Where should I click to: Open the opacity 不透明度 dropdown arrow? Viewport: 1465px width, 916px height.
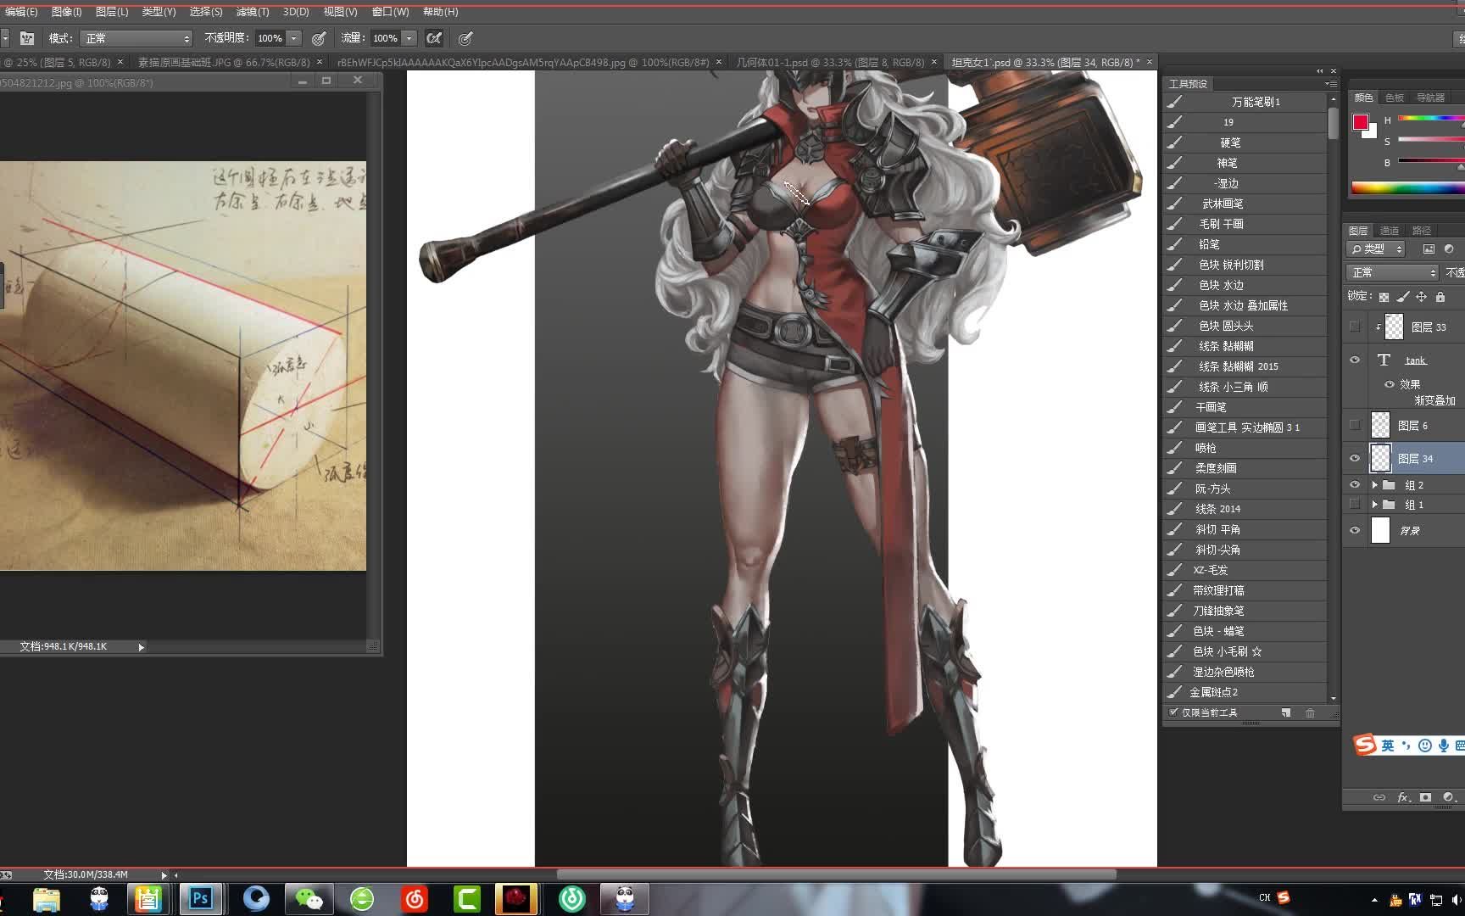[294, 38]
